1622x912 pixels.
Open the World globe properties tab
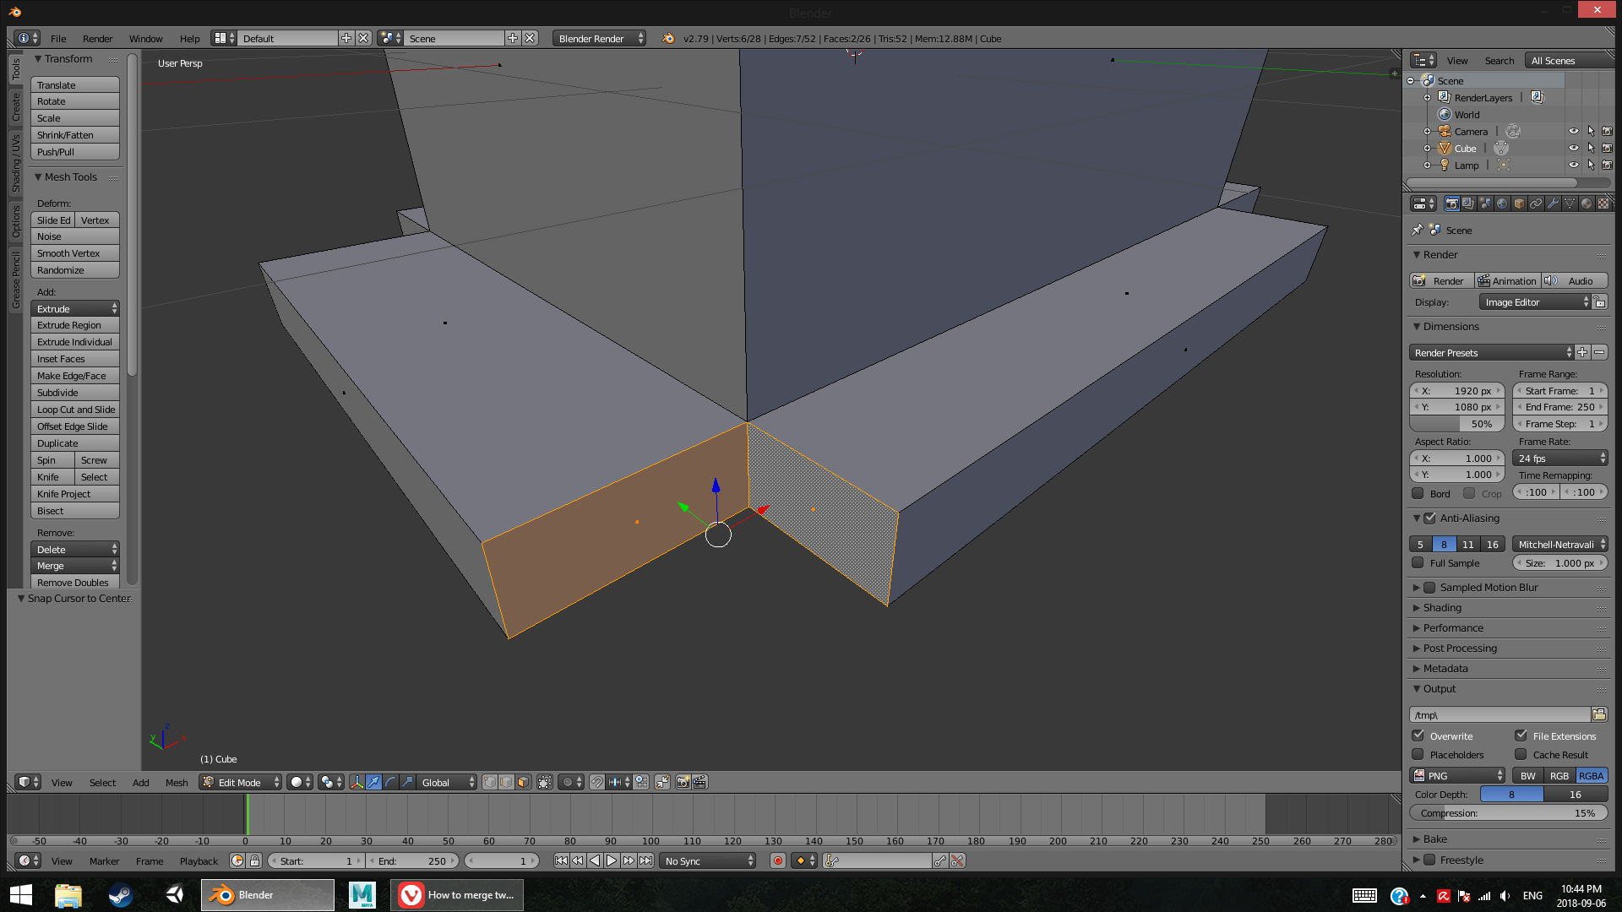(x=1502, y=204)
